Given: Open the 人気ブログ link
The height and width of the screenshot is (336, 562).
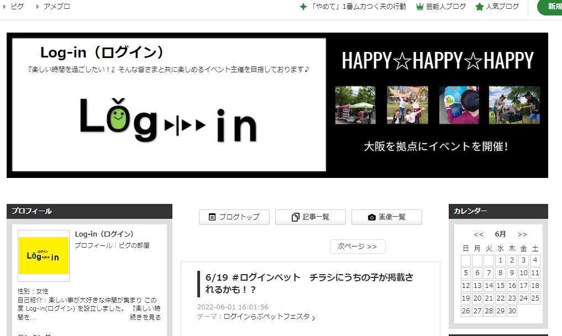Looking at the screenshot, I should click(502, 7).
